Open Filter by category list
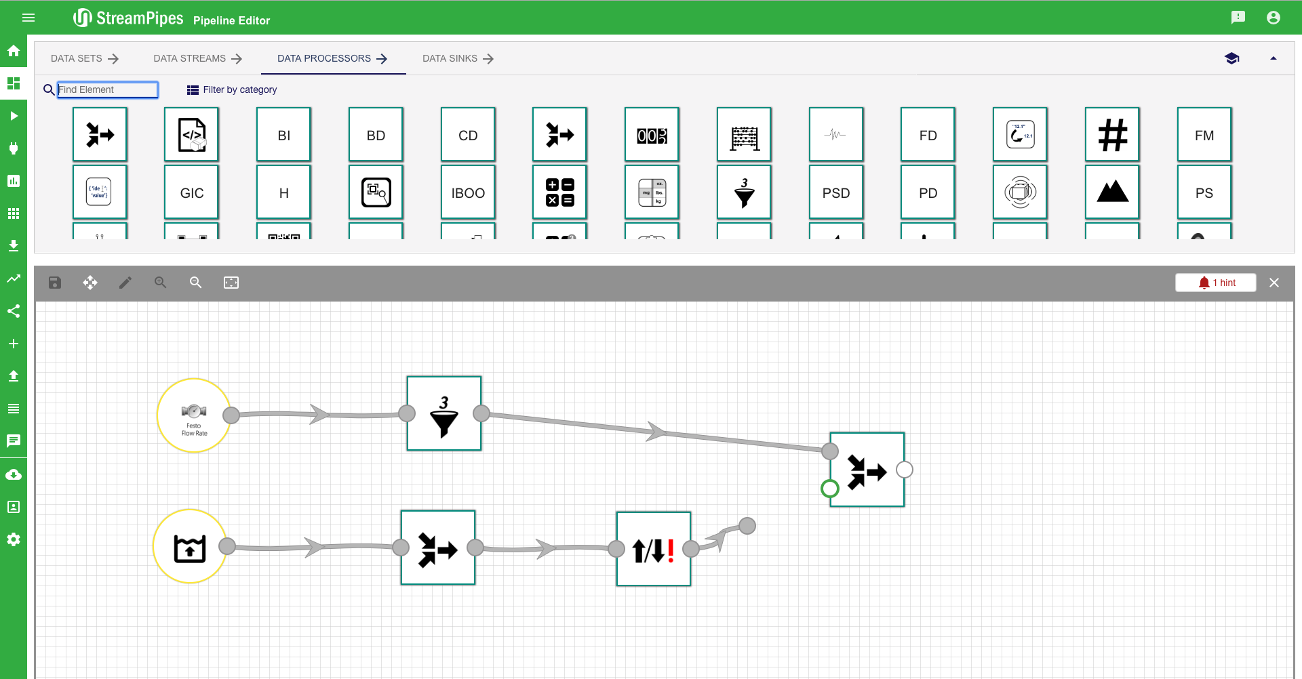Viewport: 1302px width, 679px height. (x=232, y=89)
